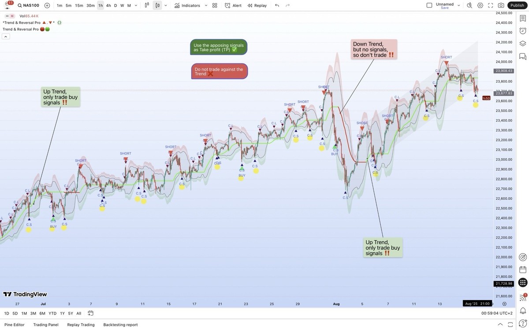Open the Object Tree panel
Image resolution: width=529 pixels, height=330 pixels.
[522, 42]
